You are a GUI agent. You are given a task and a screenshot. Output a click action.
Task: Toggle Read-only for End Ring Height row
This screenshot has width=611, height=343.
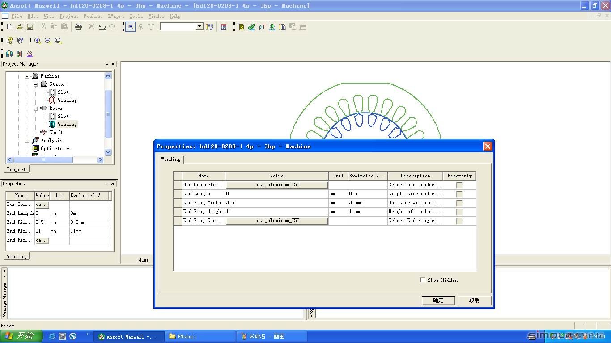coord(459,212)
